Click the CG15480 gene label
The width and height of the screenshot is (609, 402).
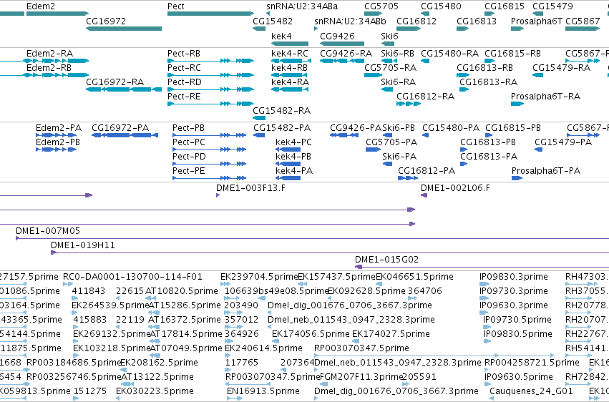[441, 6]
